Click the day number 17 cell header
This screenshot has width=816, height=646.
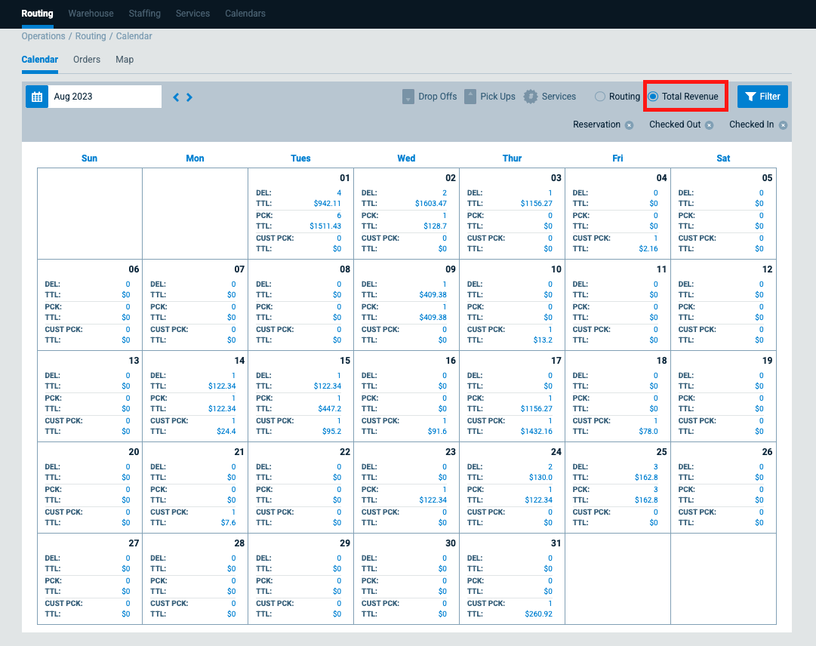[556, 361]
